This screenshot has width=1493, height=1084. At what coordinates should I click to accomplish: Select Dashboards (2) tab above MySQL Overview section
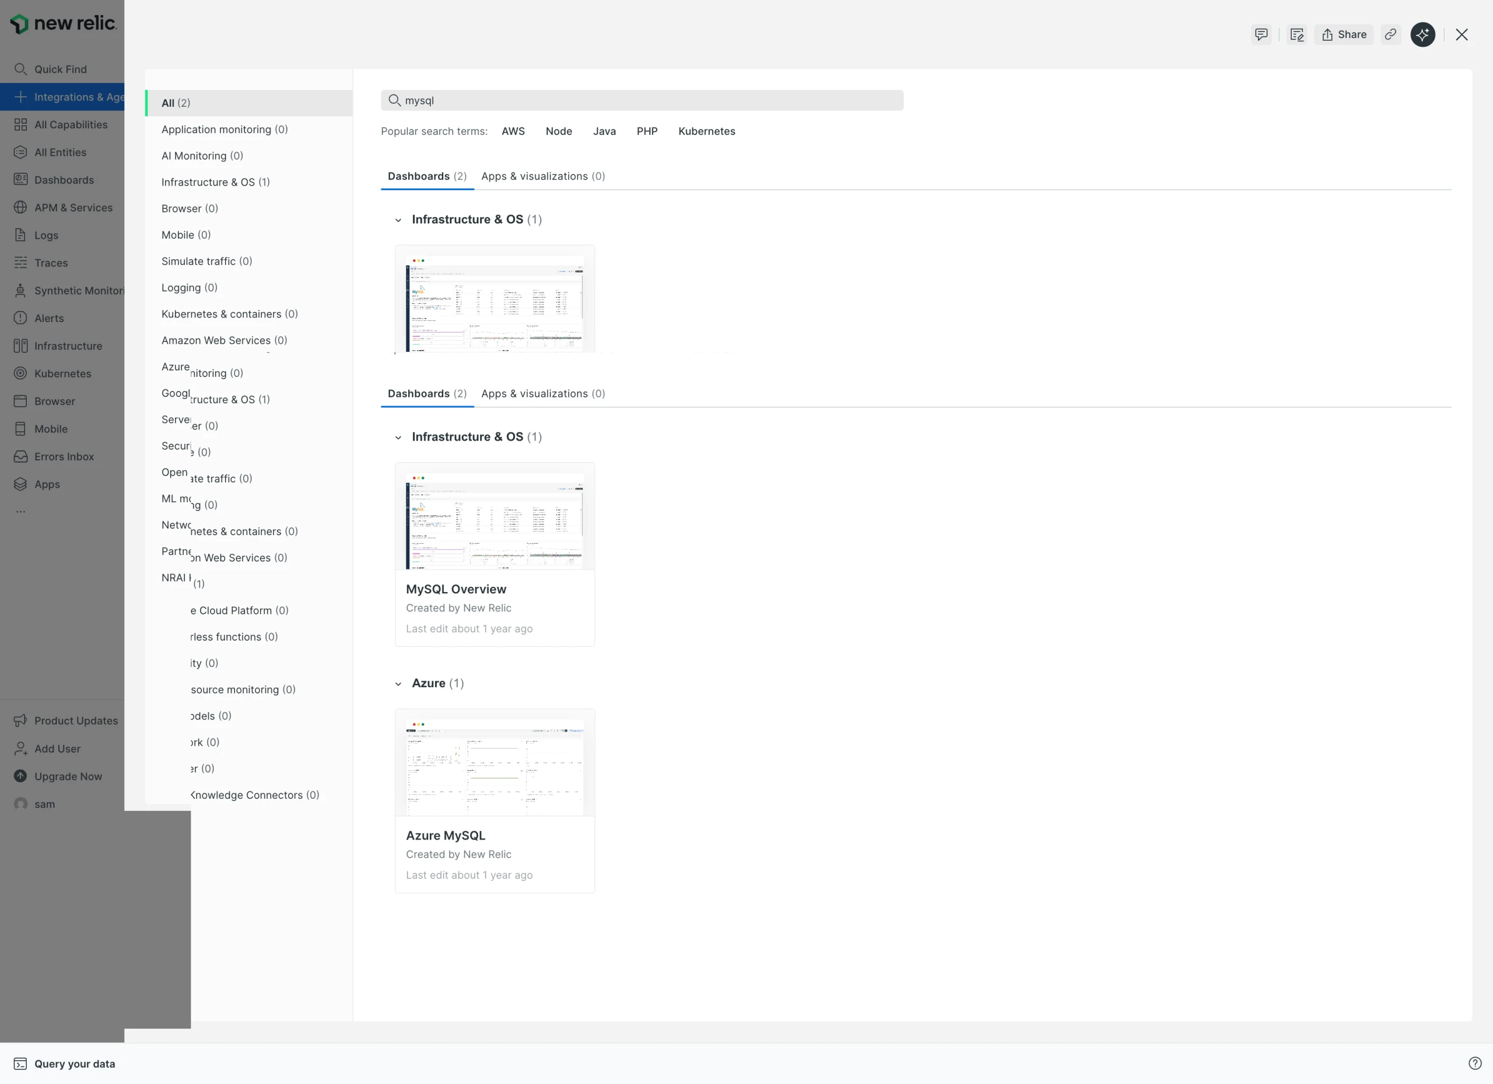coord(427,393)
